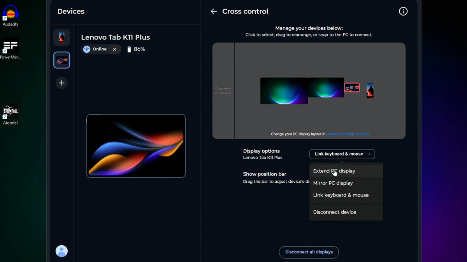Select the large primary PC display thumbnail

(284, 91)
